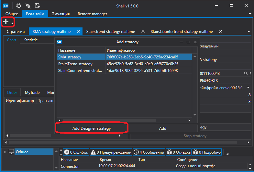Open the document tabs overflow dropdown

pyautogui.click(x=249, y=32)
